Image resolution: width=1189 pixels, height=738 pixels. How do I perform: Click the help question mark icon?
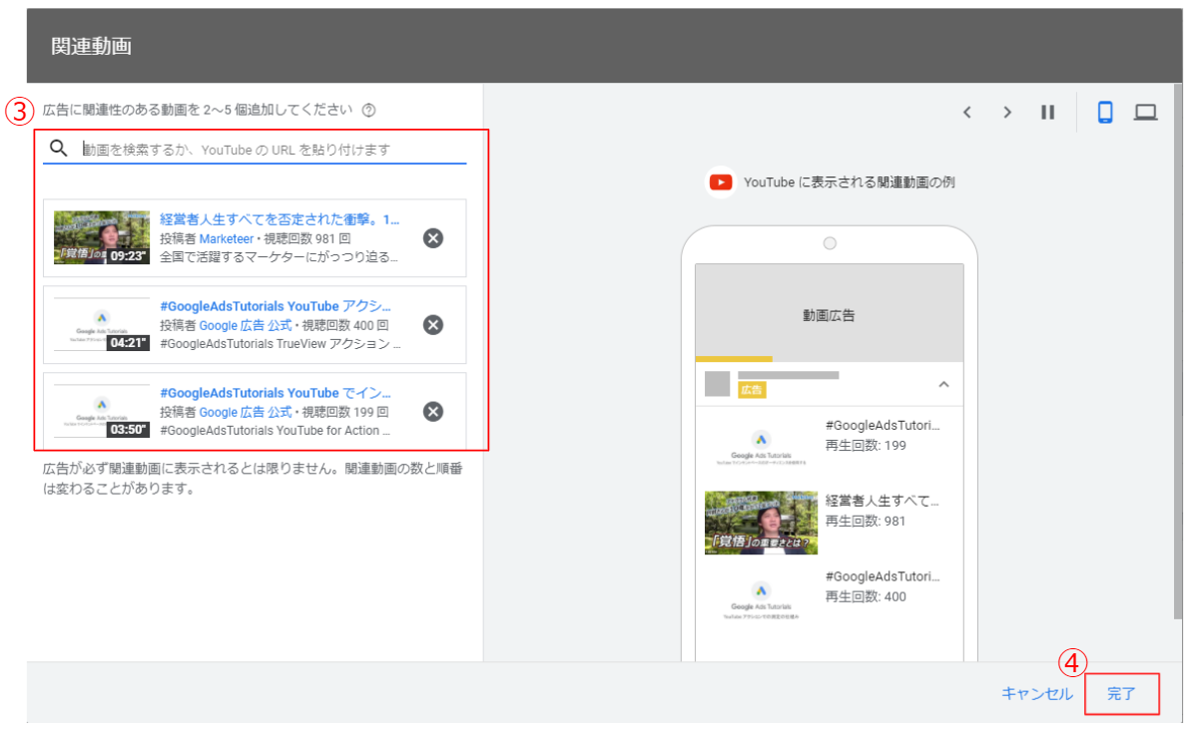point(368,110)
